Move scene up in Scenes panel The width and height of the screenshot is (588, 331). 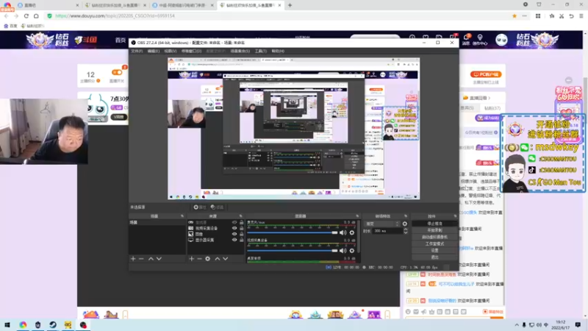pyautogui.click(x=151, y=259)
